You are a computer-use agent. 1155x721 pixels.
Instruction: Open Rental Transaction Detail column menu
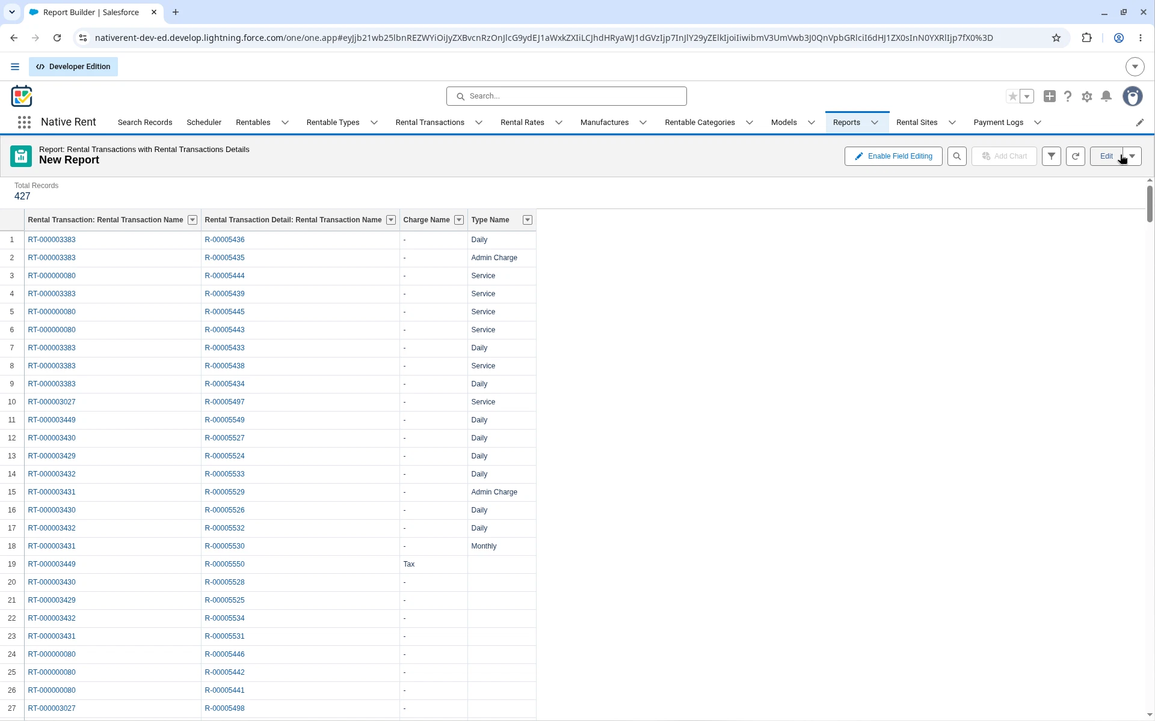[x=391, y=220]
